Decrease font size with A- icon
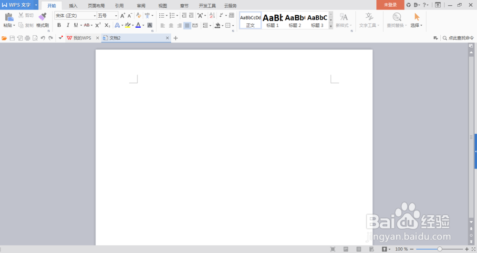Image resolution: width=477 pixels, height=253 pixels. tap(130, 16)
